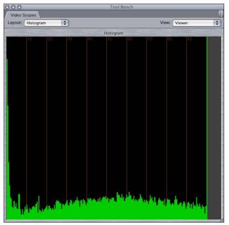Close the Tool Bench window
The image size is (229, 225).
click(7, 7)
